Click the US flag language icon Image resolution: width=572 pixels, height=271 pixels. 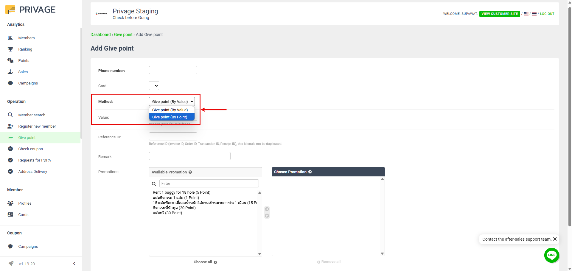tap(526, 14)
